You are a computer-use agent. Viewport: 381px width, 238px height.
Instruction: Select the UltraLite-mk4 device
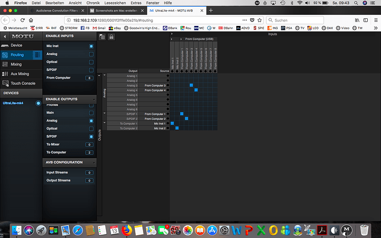pos(13,103)
